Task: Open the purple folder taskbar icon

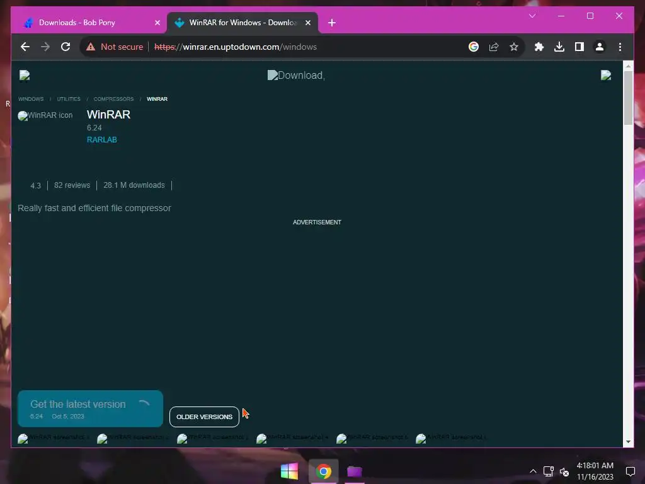Action: [354, 471]
